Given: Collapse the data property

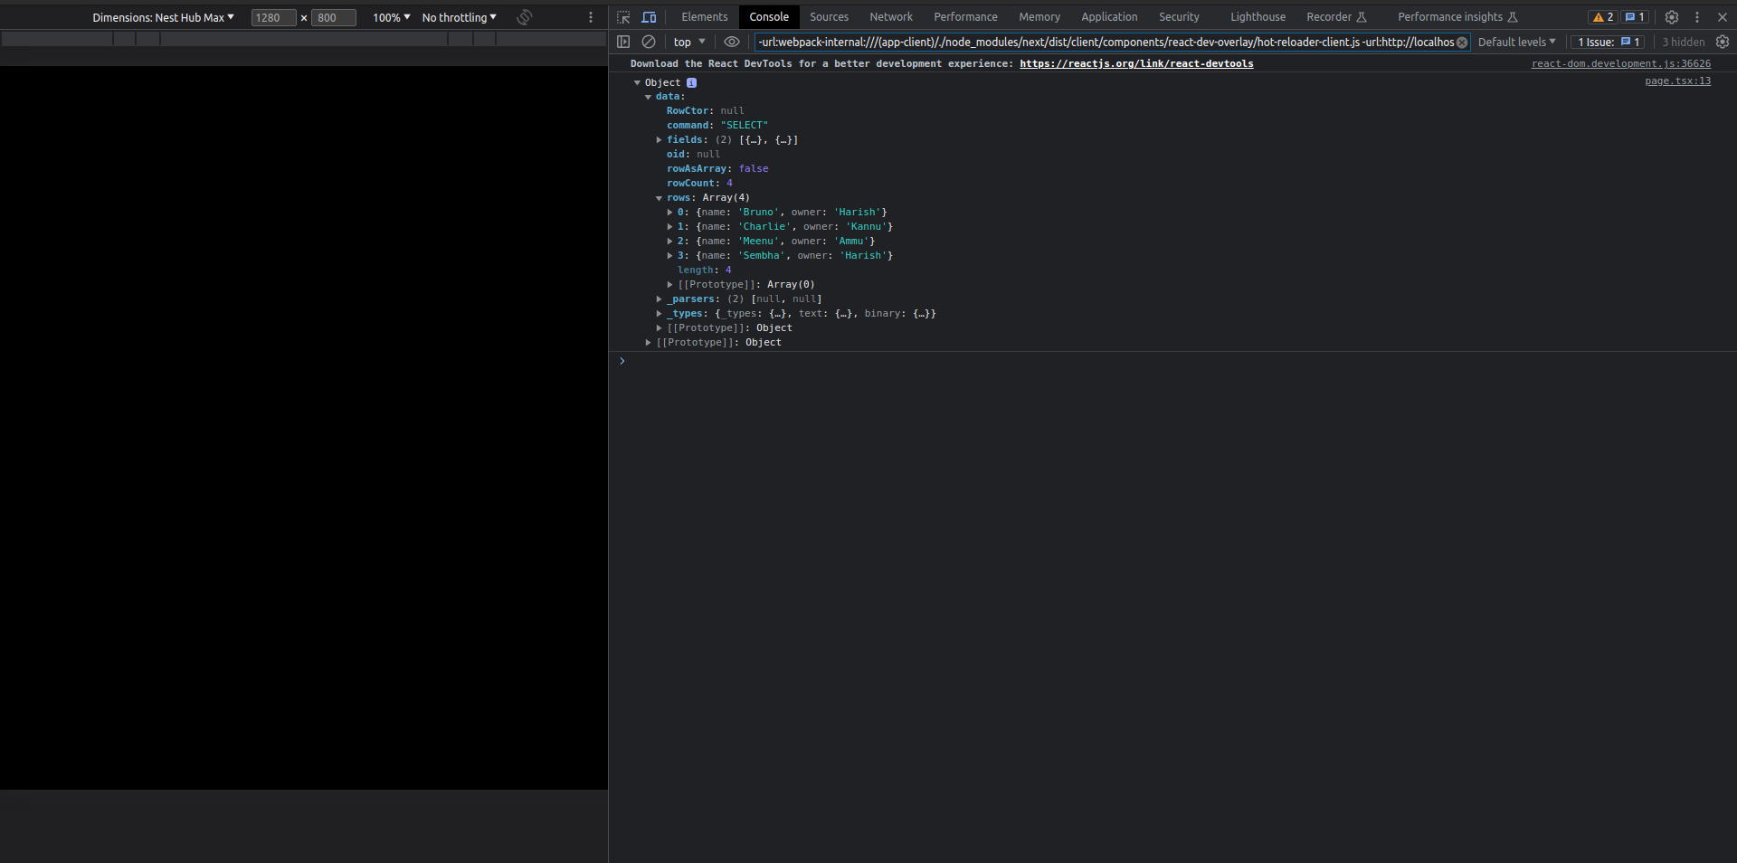Looking at the screenshot, I should point(648,97).
